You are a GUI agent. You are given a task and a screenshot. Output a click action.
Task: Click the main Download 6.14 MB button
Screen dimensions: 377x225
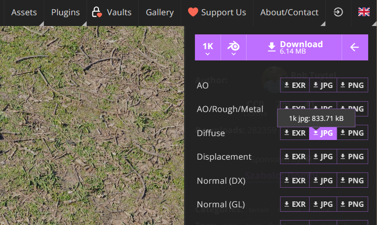(294, 47)
